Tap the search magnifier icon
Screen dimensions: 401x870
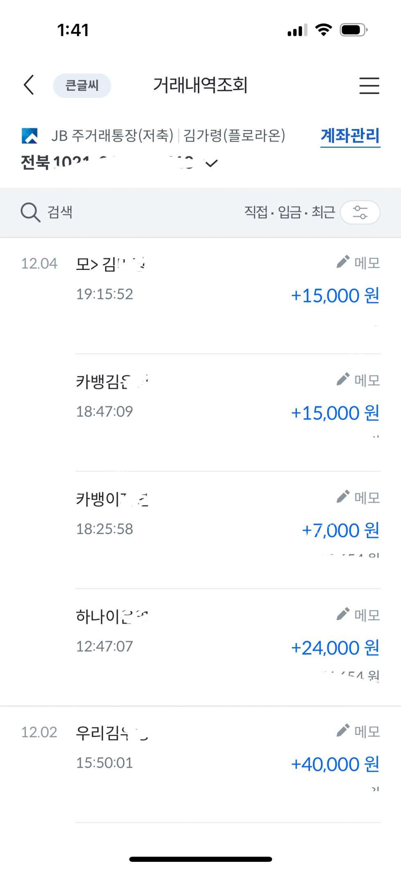click(x=30, y=212)
